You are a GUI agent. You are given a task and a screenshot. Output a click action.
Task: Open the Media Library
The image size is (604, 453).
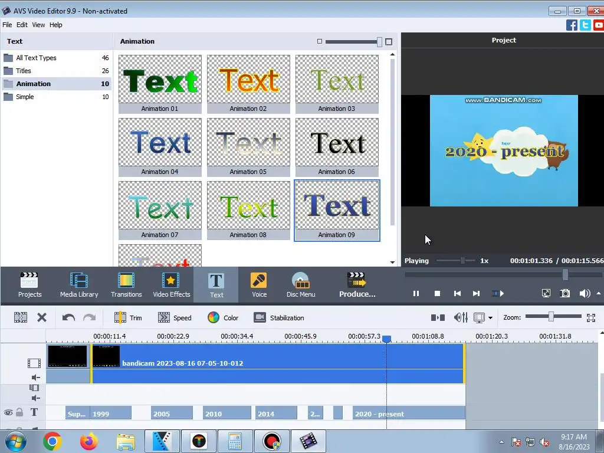(x=79, y=285)
